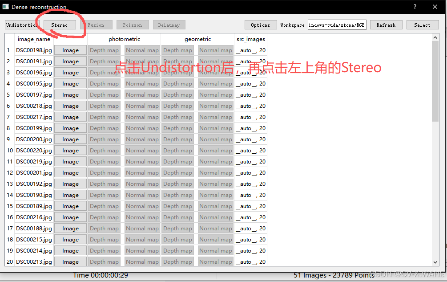Click the Refresh button

(386, 25)
